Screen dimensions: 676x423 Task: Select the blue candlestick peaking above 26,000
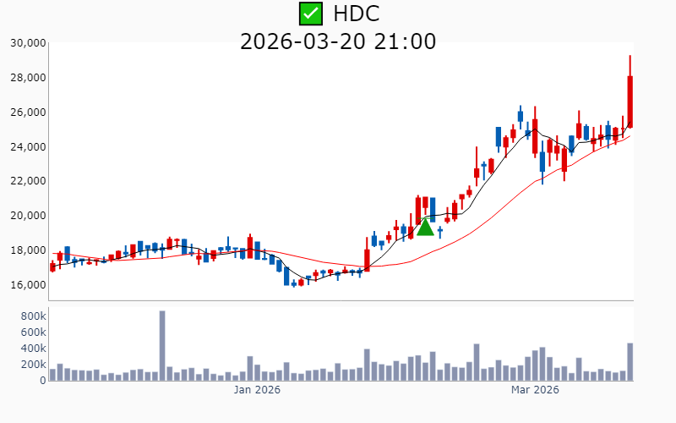521,116
